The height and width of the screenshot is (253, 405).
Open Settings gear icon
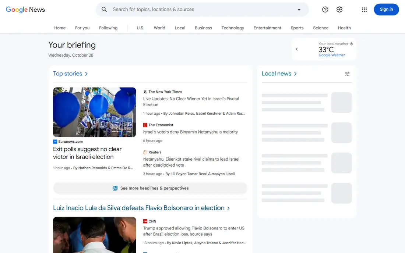[x=339, y=10]
